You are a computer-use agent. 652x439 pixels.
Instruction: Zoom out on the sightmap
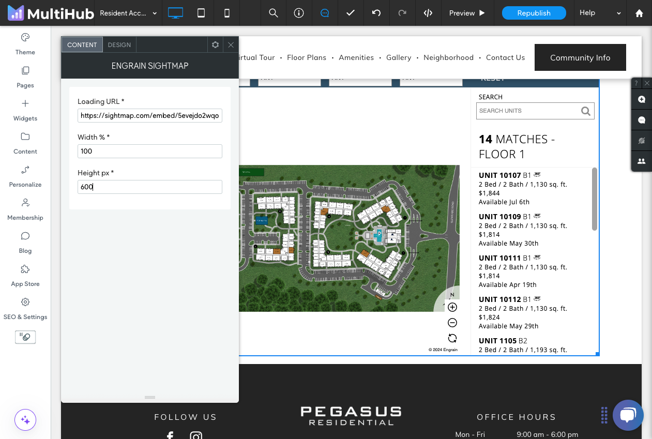[452, 323]
